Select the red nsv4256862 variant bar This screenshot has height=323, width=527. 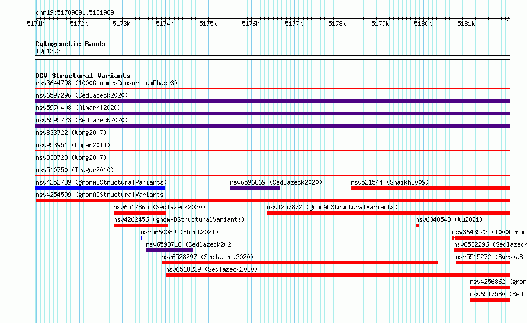(x=490, y=288)
